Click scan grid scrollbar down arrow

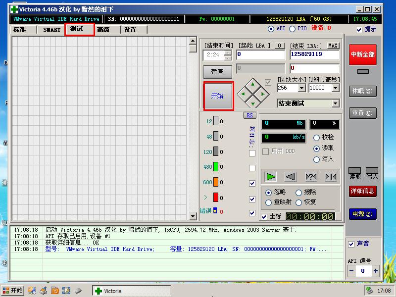point(193,216)
